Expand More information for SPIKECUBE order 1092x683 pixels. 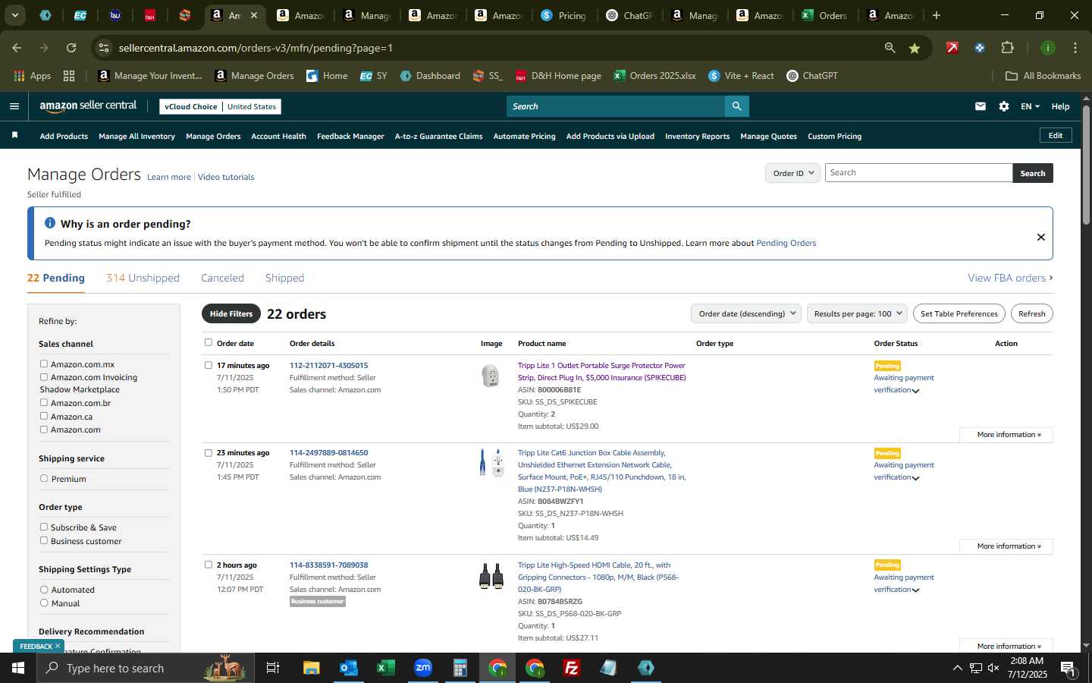(x=1006, y=435)
